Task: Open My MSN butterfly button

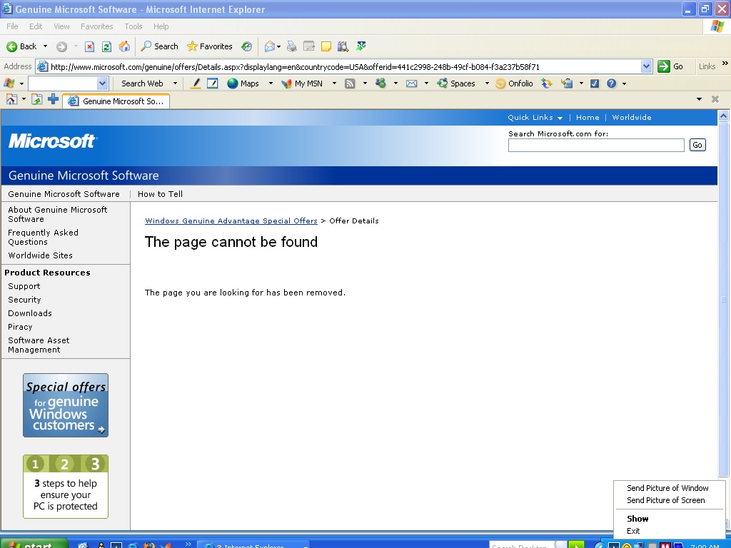Action: 302,83
